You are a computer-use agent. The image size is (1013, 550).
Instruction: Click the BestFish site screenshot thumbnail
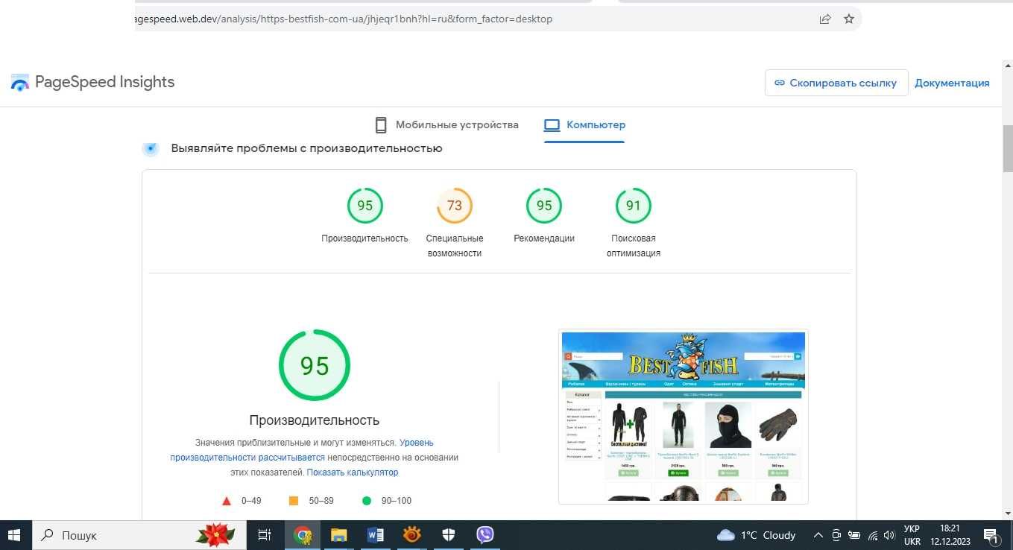[x=684, y=417]
